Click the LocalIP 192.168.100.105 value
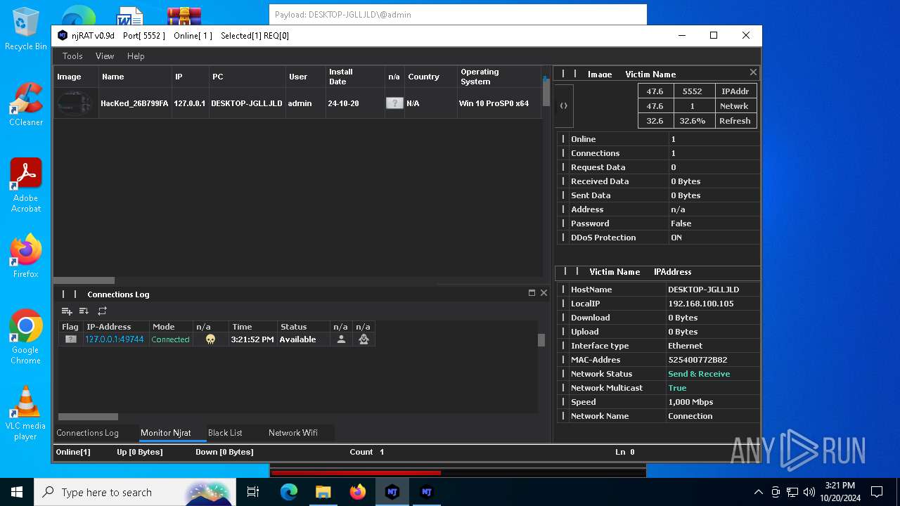The width and height of the screenshot is (900, 506). (x=700, y=304)
